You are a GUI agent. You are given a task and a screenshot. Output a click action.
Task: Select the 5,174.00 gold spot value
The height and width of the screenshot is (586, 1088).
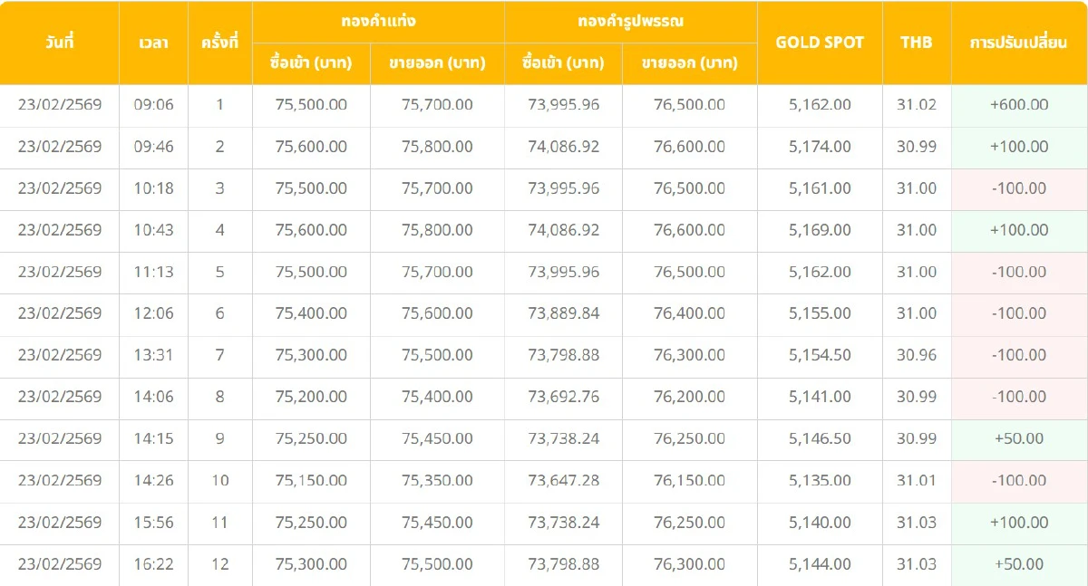pyautogui.click(x=820, y=147)
